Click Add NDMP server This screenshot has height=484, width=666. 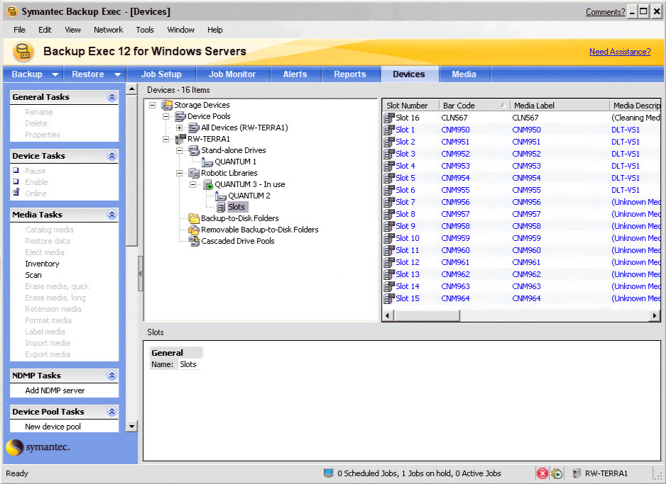tap(55, 390)
